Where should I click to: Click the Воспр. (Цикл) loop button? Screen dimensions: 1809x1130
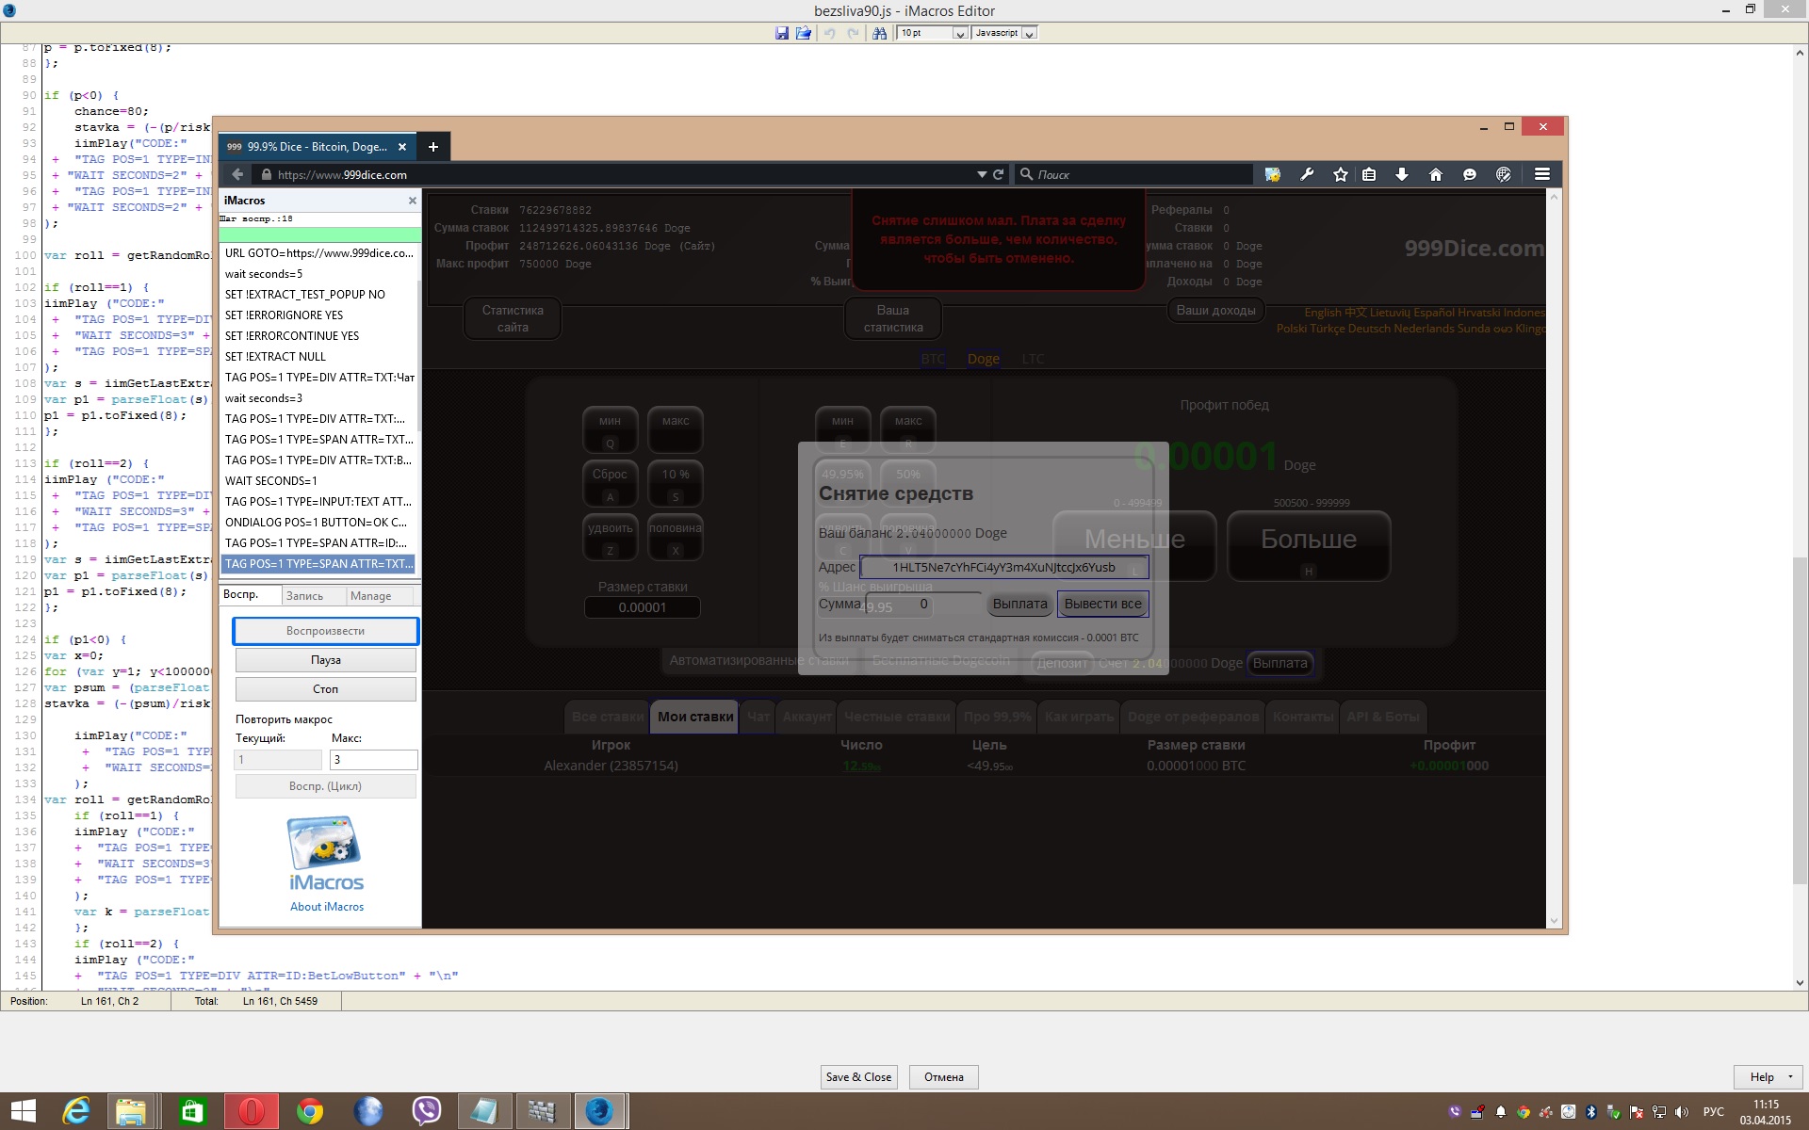(x=325, y=786)
